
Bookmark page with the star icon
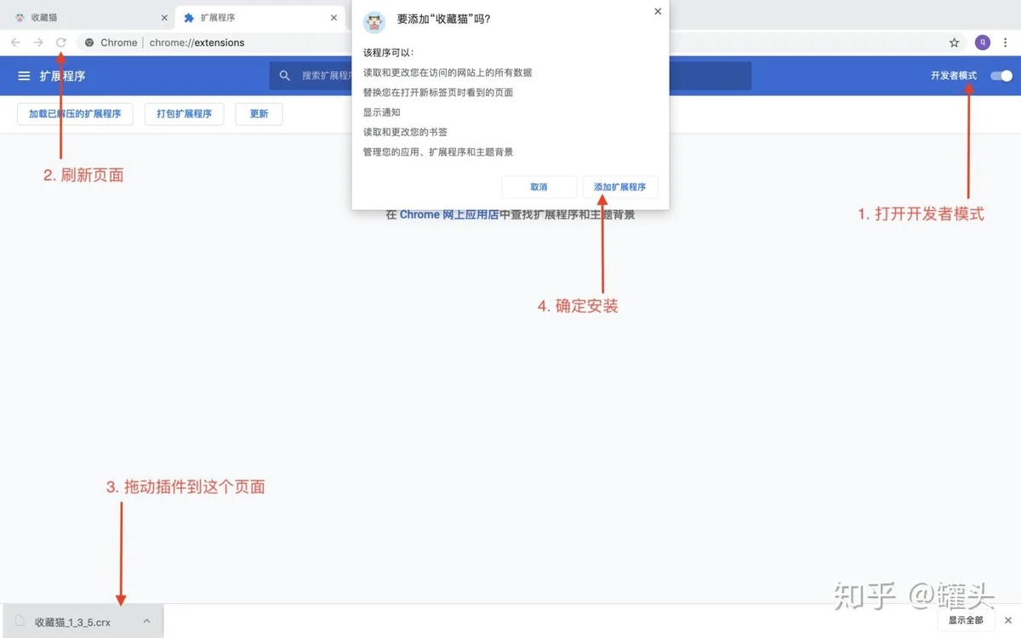coord(955,43)
